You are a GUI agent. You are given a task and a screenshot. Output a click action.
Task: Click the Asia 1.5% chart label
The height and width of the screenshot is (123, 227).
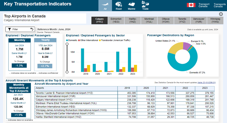coord(201,44)
